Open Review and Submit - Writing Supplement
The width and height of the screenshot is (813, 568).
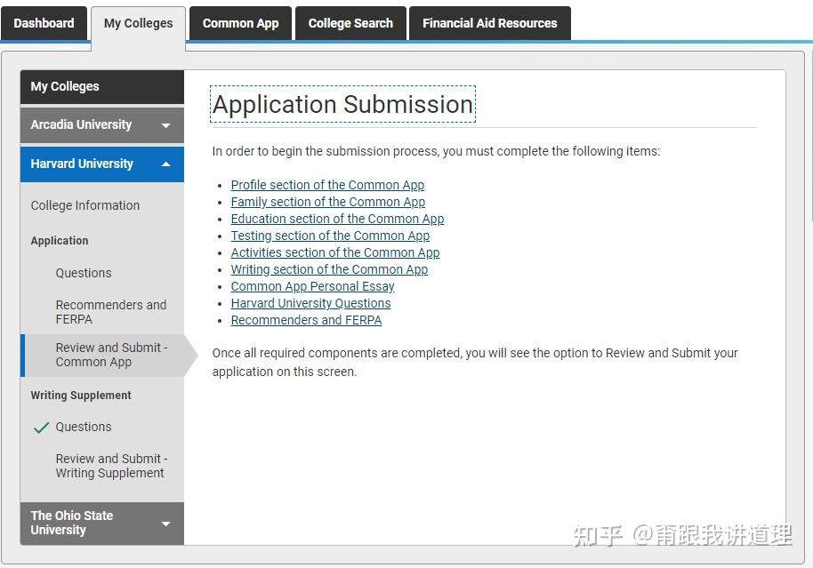point(110,466)
